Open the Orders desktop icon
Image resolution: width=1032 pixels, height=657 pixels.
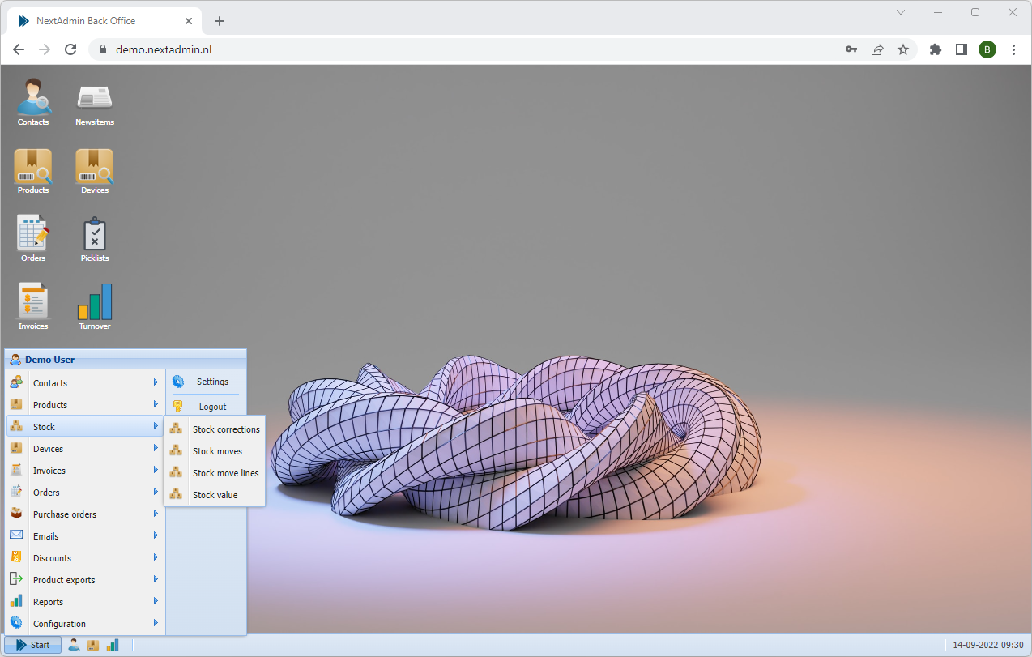point(33,238)
